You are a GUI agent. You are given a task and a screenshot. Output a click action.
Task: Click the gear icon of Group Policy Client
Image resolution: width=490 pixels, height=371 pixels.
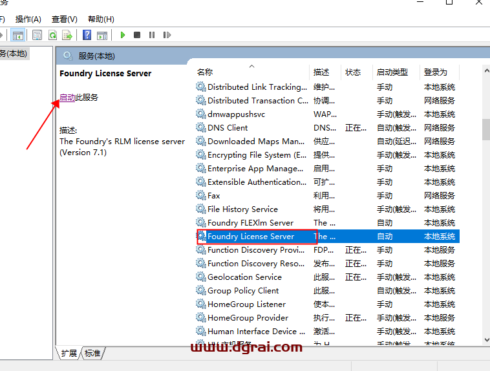click(x=200, y=290)
